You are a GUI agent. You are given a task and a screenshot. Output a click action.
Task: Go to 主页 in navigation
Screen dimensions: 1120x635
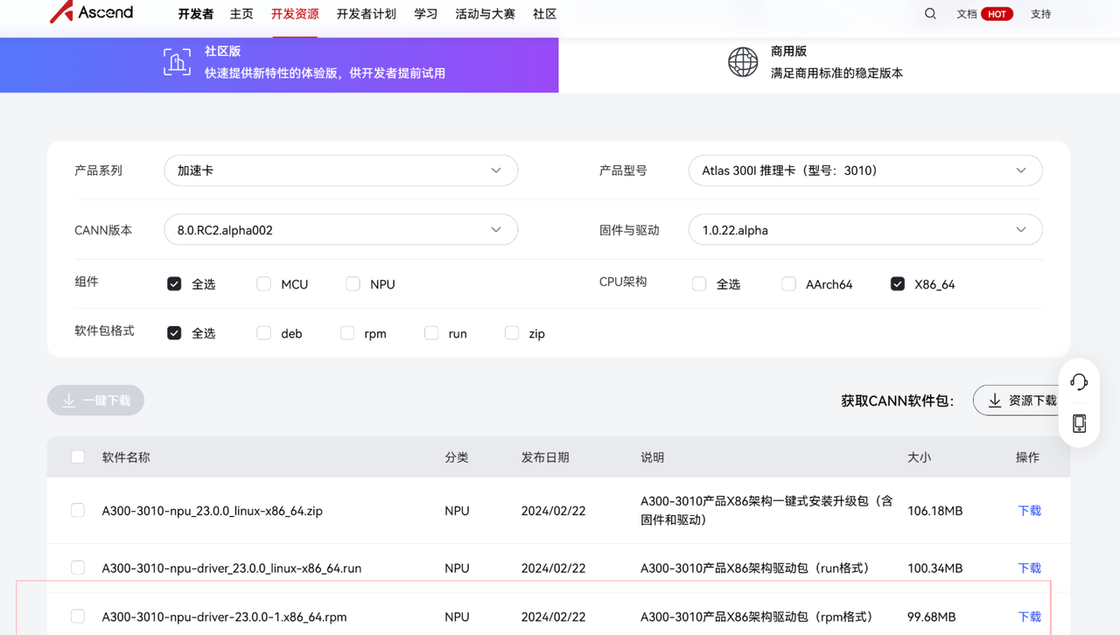(241, 14)
